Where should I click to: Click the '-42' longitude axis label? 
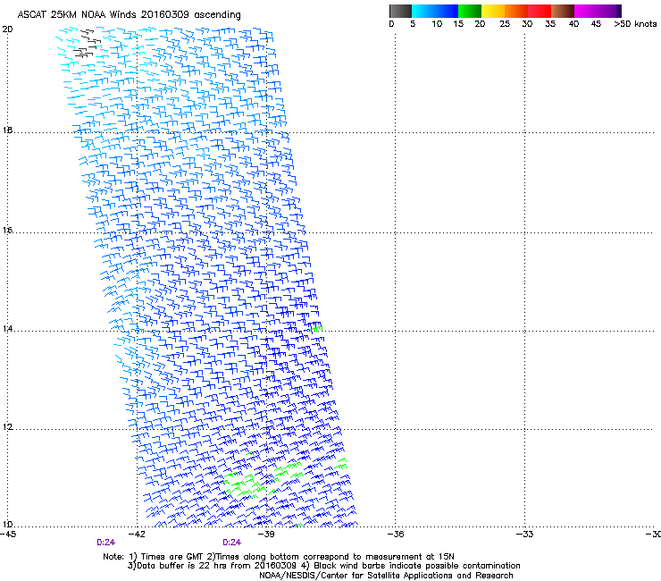pos(137,535)
